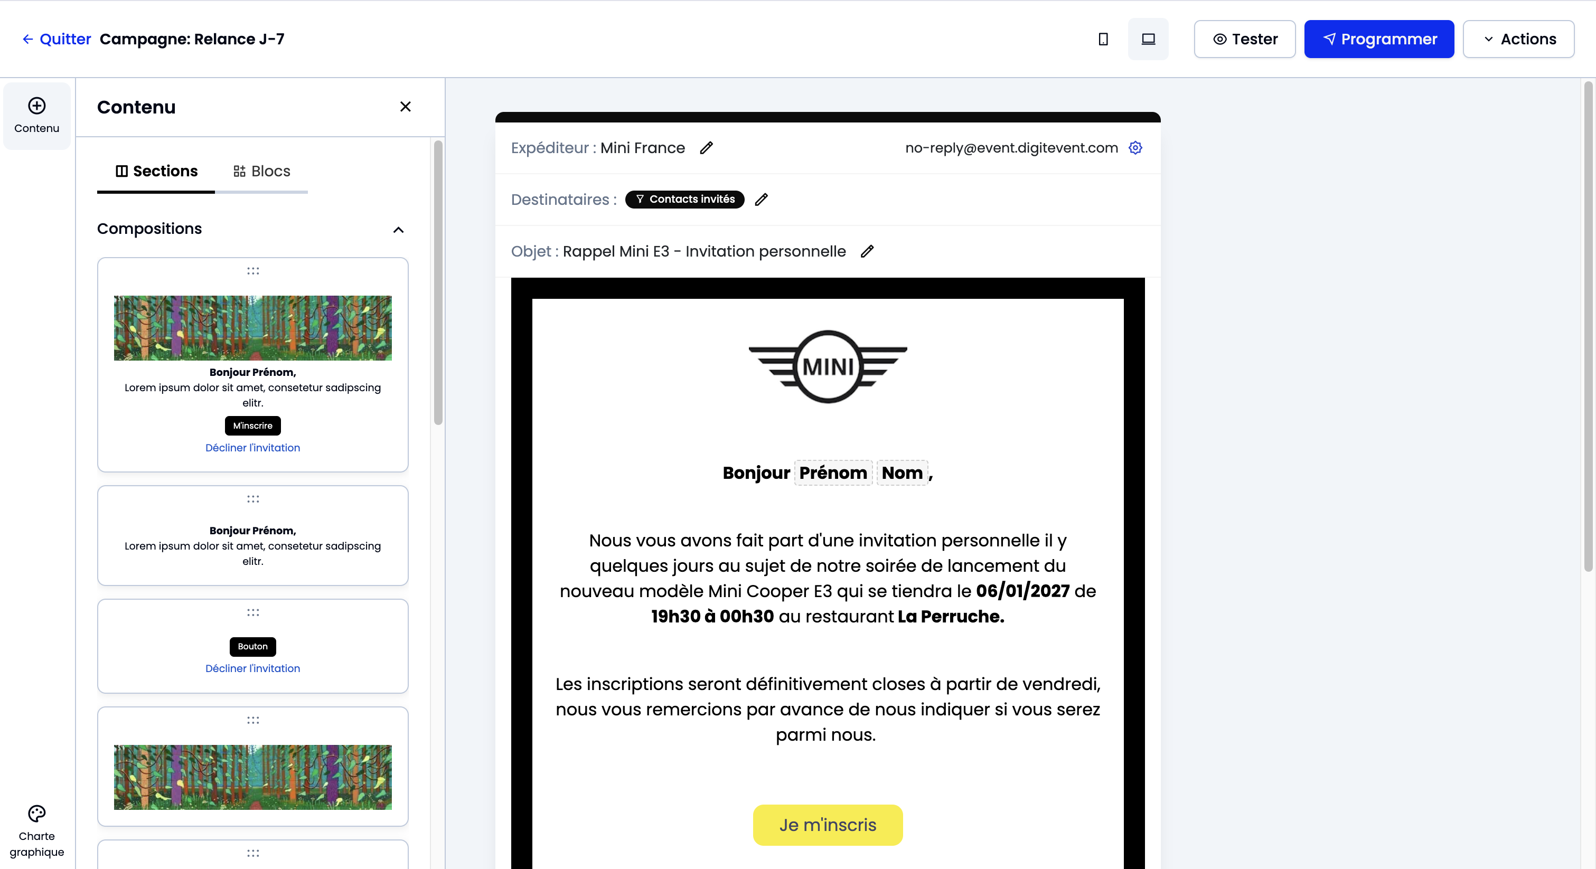Select the Contacts invités filter tag

[x=684, y=200]
